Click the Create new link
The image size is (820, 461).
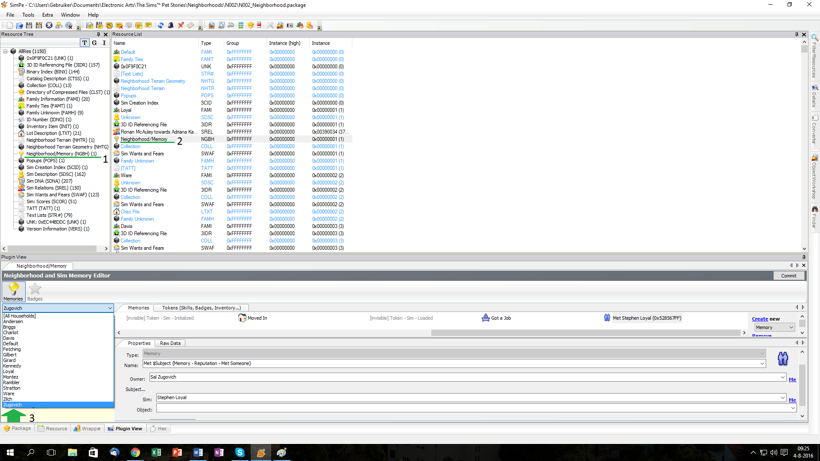760,319
